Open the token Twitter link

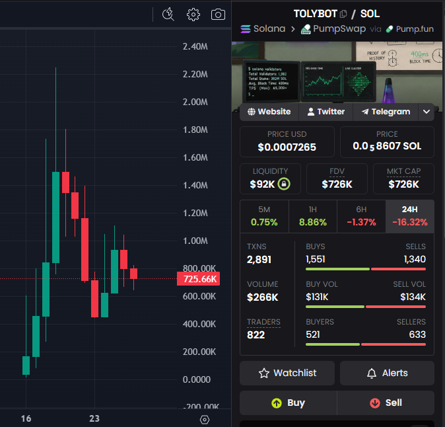(325, 112)
